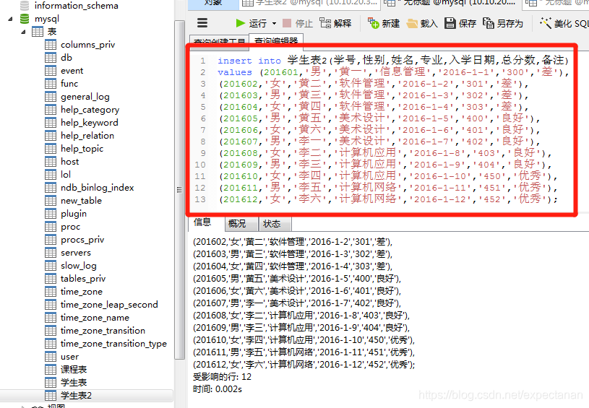This screenshot has height=408, width=589.
Task: Click the 时间: 0.002s message
Action: (218, 389)
